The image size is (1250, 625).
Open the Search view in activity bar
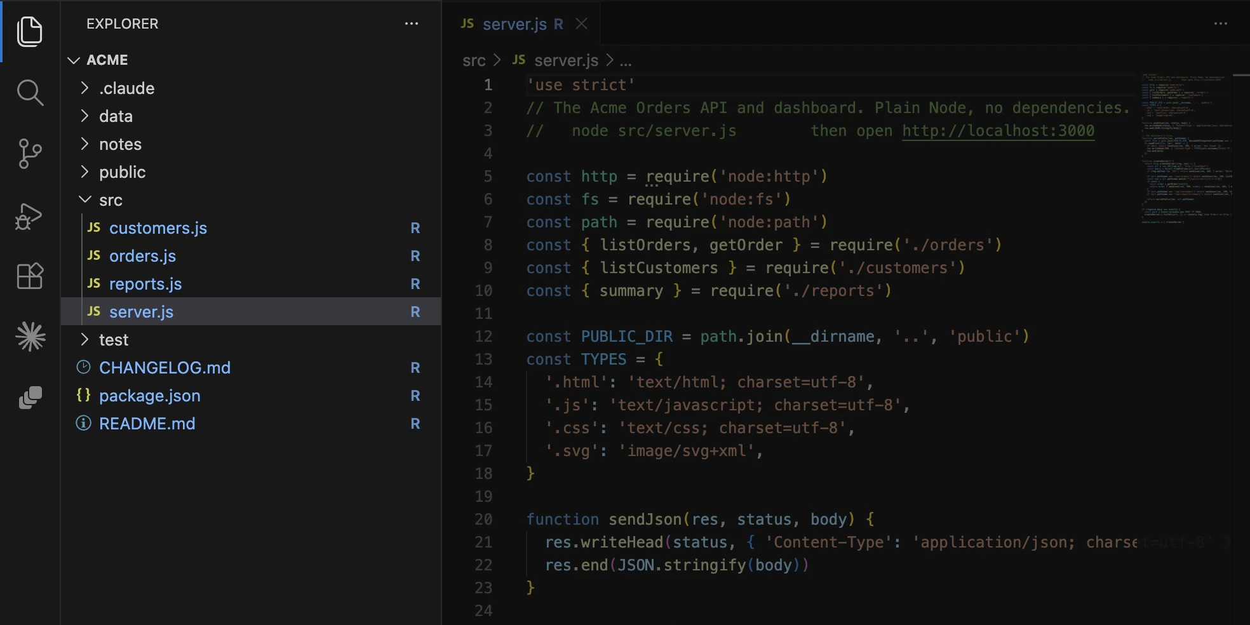[x=30, y=93]
